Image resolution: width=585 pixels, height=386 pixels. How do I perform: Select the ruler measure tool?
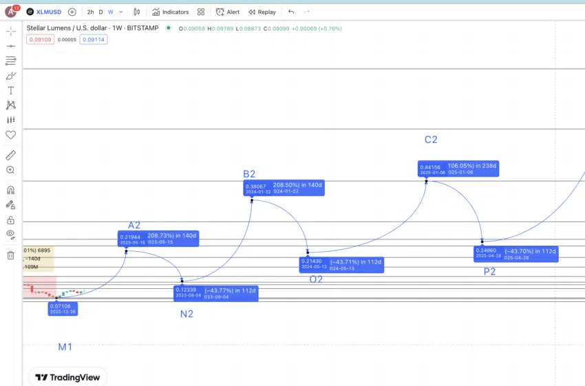point(10,156)
